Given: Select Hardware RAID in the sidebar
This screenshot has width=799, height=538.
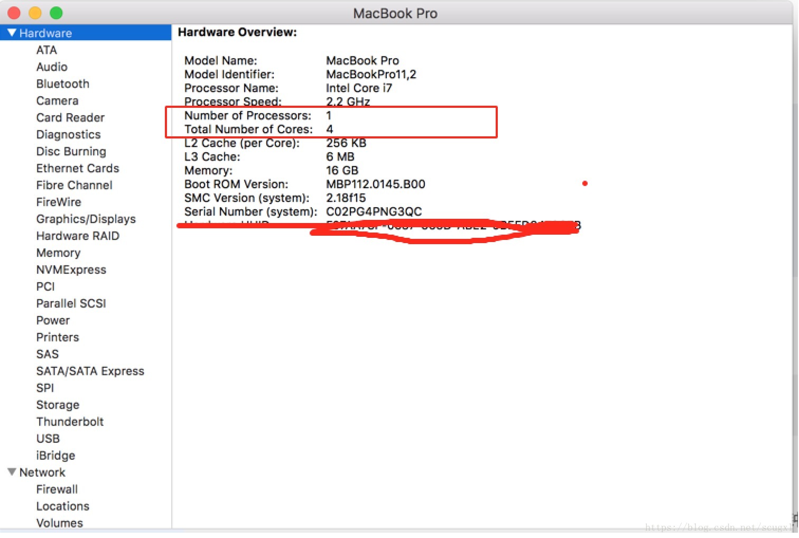Looking at the screenshot, I should 78,236.
